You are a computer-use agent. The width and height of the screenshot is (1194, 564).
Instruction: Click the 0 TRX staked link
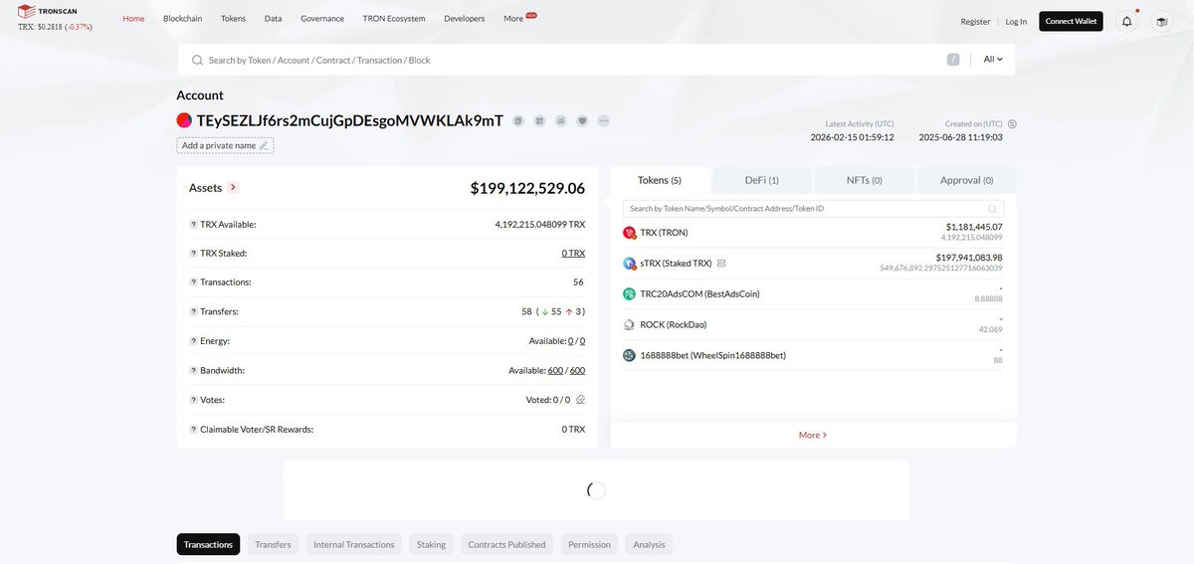573,254
